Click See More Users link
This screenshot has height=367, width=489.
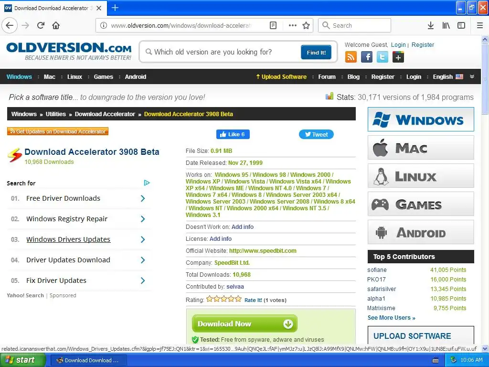click(392, 318)
